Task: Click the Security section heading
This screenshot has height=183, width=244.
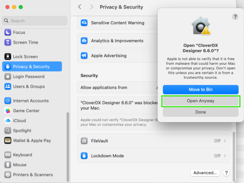Action: tap(89, 76)
